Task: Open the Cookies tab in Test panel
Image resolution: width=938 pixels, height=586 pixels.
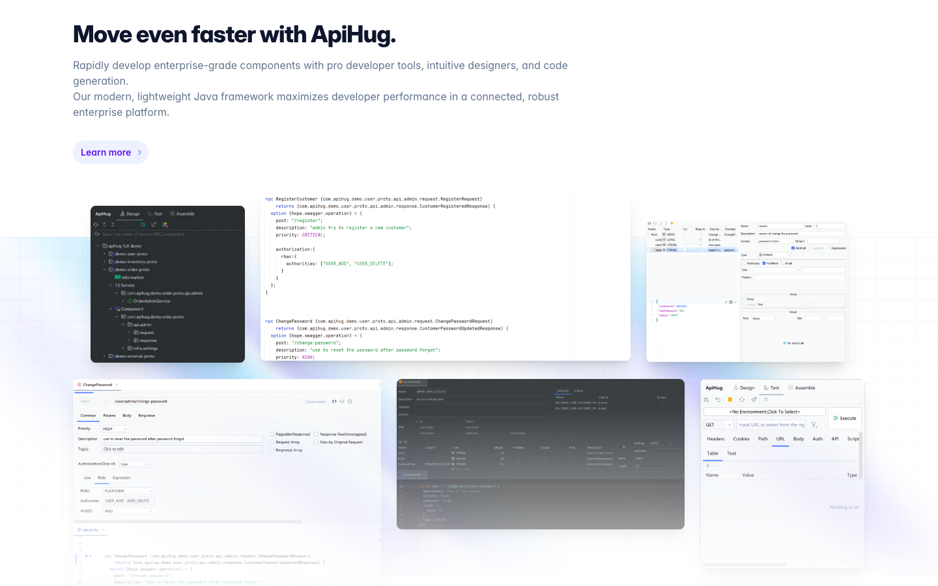Action: (741, 439)
